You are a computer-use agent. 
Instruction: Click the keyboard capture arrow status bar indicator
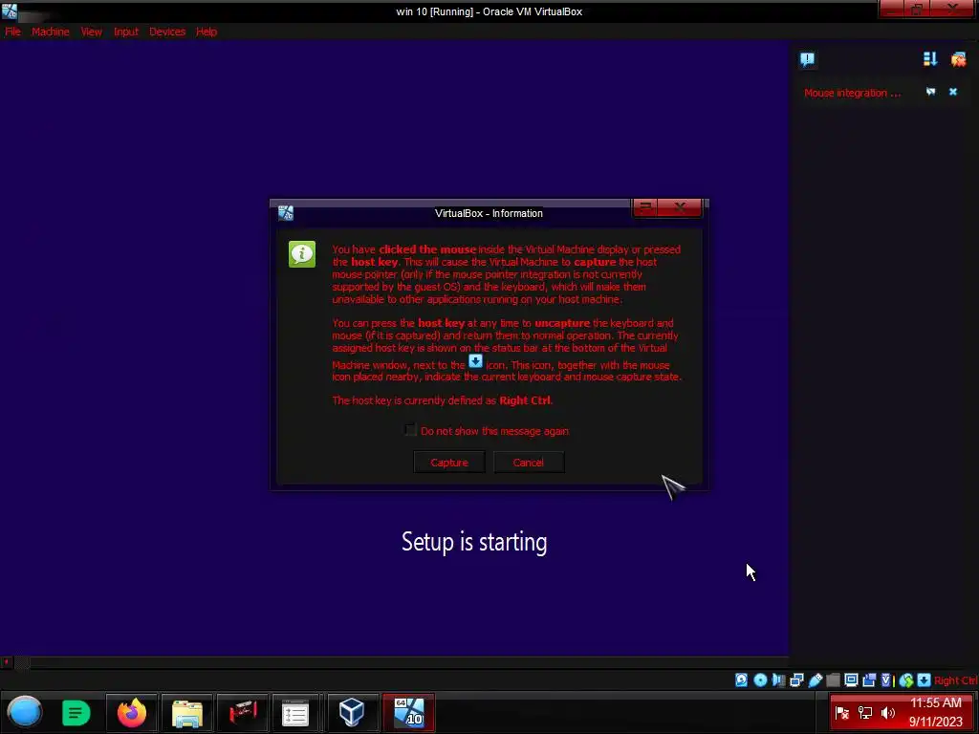tap(925, 680)
